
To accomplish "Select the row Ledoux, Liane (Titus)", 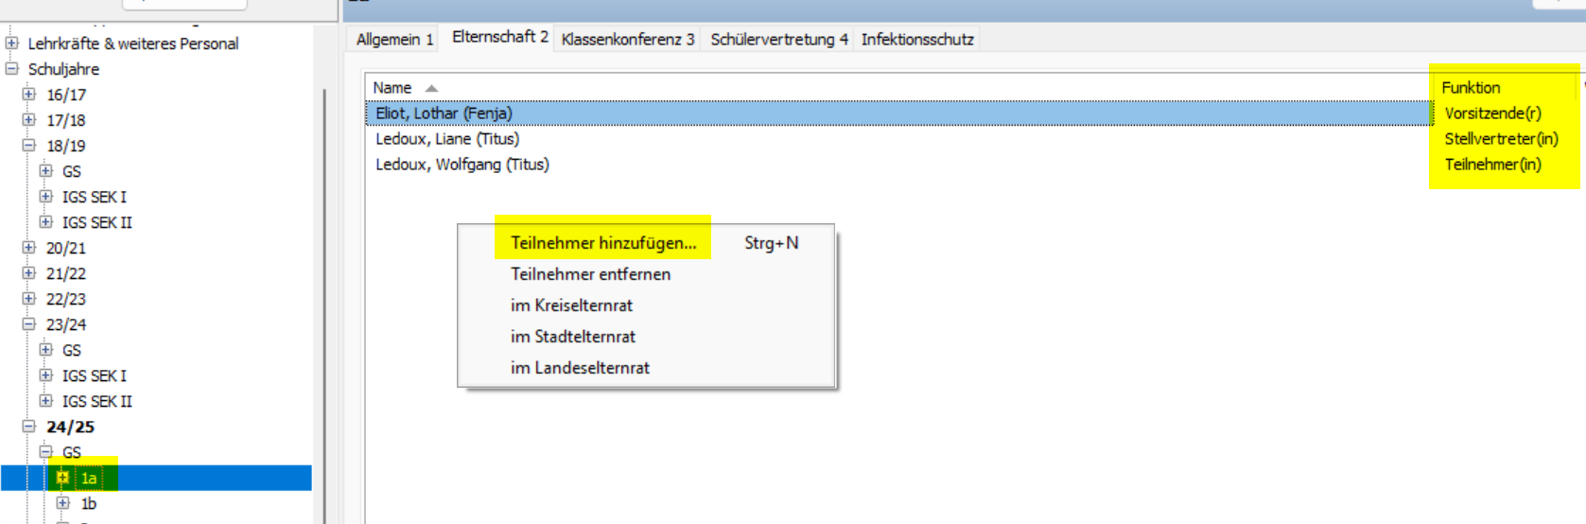I will pos(447,139).
